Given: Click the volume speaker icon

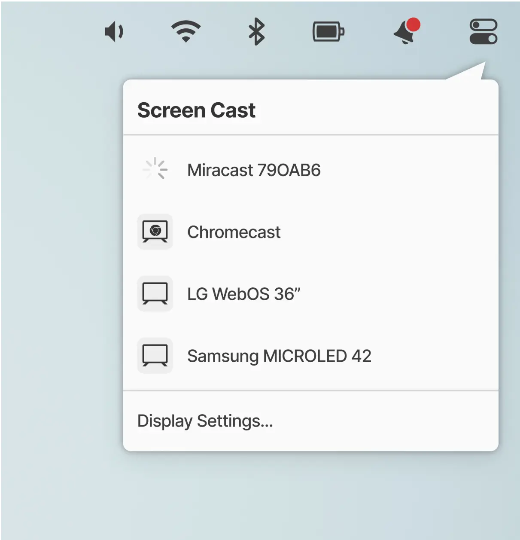Looking at the screenshot, I should (114, 32).
